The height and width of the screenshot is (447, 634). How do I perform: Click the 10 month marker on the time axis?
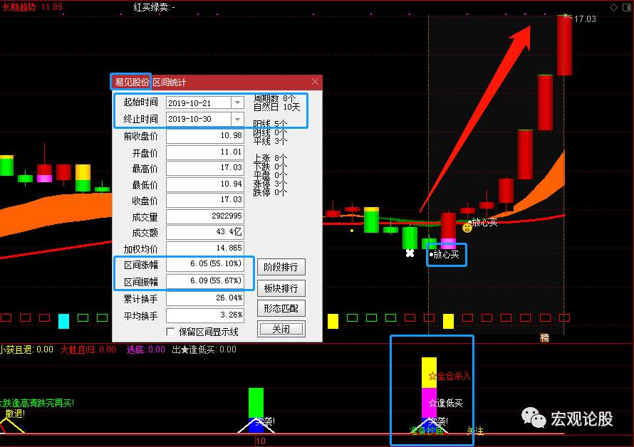[x=261, y=441]
